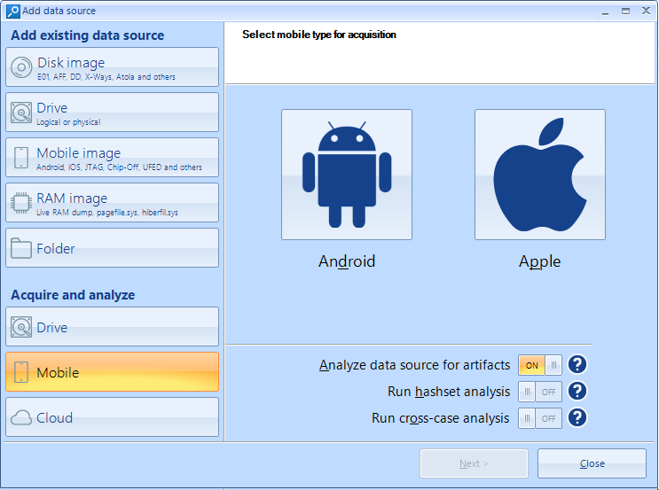Click the magnifier app icon in title bar
Image resolution: width=659 pixels, height=490 pixels.
click(x=13, y=11)
